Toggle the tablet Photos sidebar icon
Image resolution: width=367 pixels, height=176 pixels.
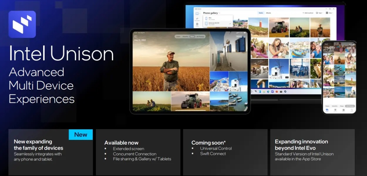pyautogui.click(x=136, y=36)
